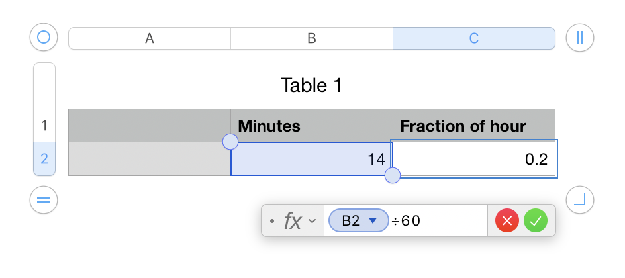Screen dimensions: 625x278
Task: Click the table select circle handle
Action: [x=44, y=38]
